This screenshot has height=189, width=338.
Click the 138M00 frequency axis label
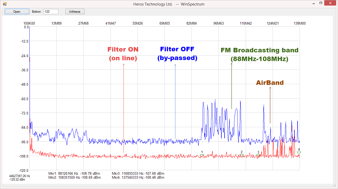point(300,23)
